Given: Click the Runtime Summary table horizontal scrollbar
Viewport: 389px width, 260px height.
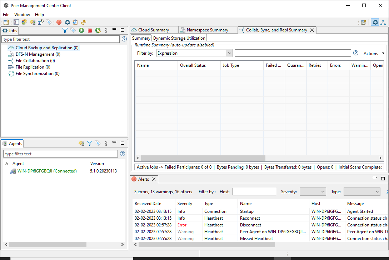Looking at the screenshot, I should 203,158.
